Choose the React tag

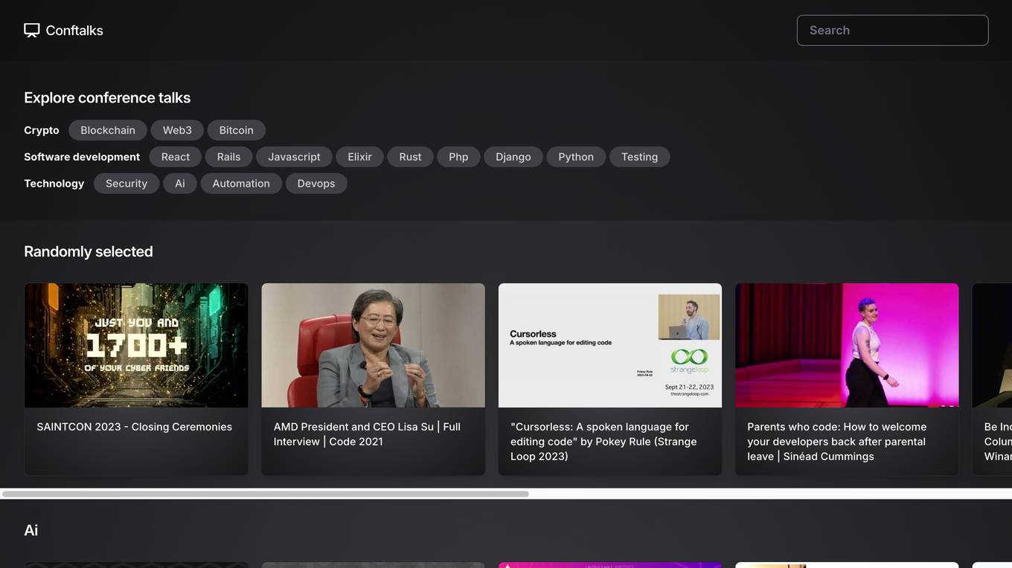pos(176,157)
